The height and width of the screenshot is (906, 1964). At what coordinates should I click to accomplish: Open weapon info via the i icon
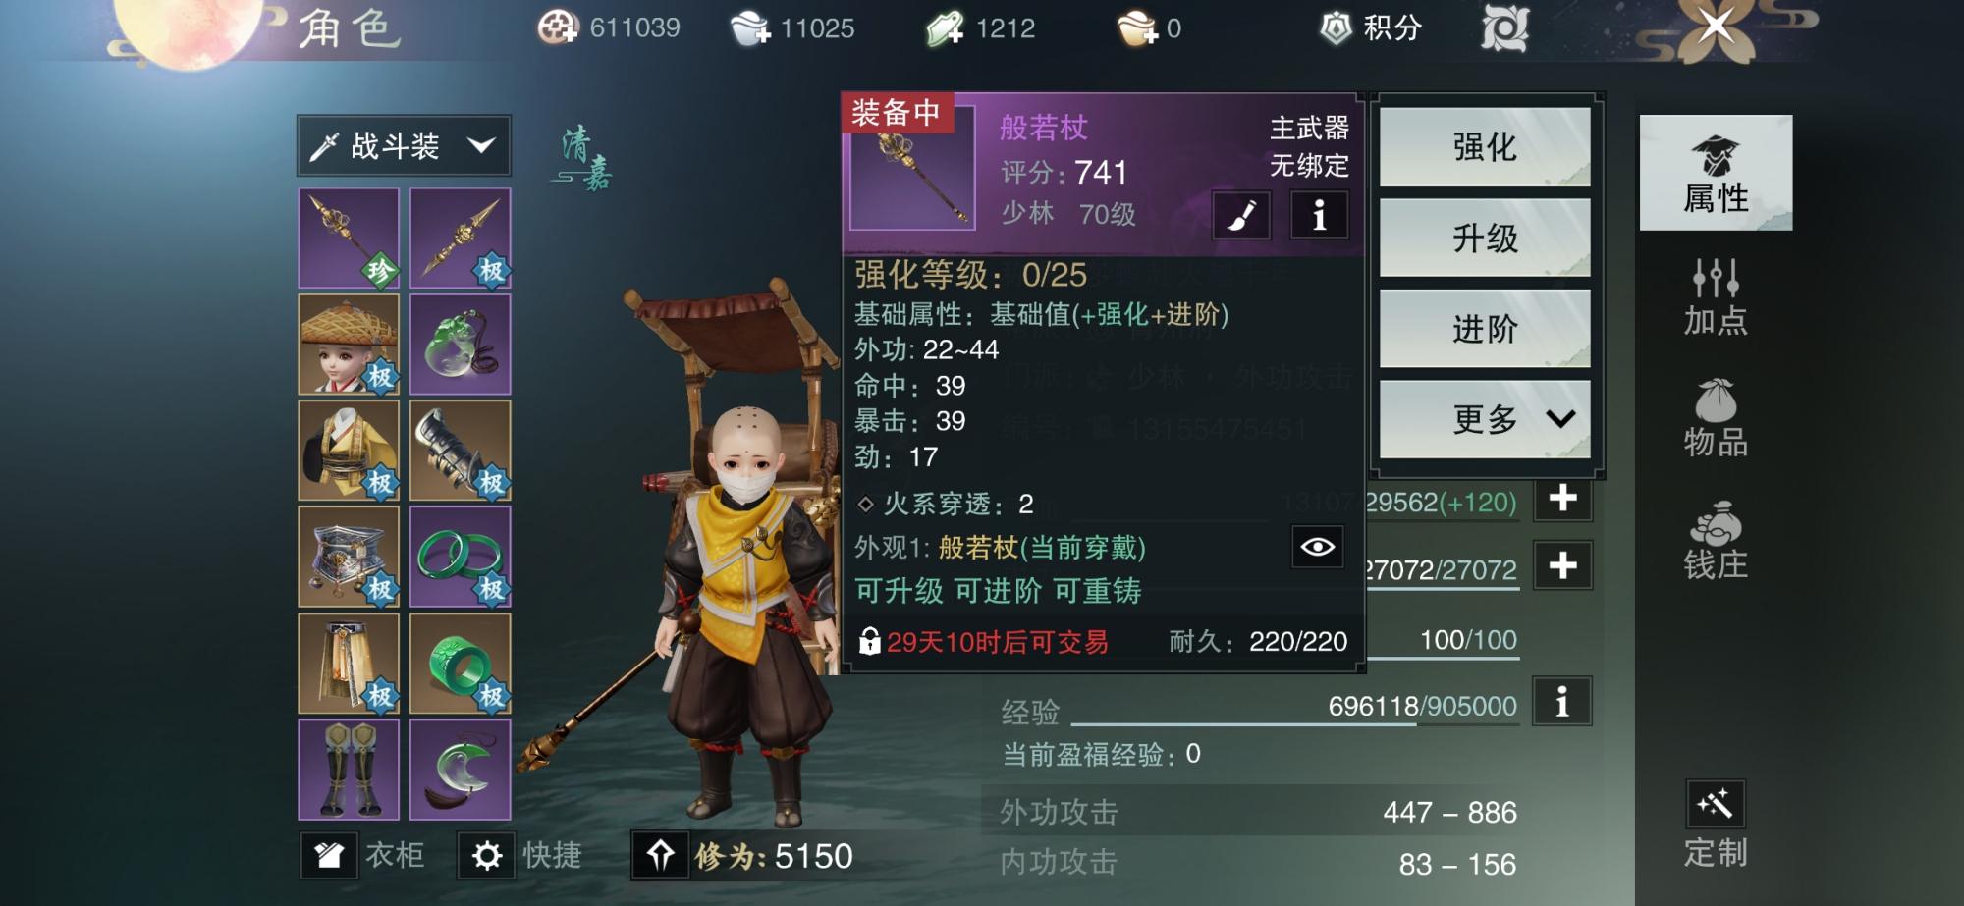coord(1319,214)
